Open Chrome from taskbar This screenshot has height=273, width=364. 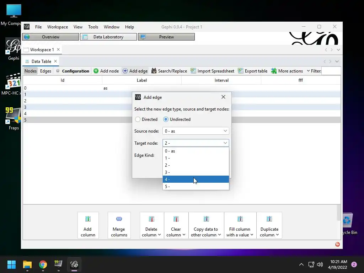tap(43, 264)
